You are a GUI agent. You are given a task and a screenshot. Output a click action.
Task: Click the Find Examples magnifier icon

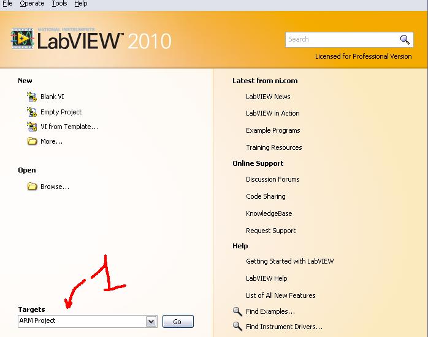[237, 311]
